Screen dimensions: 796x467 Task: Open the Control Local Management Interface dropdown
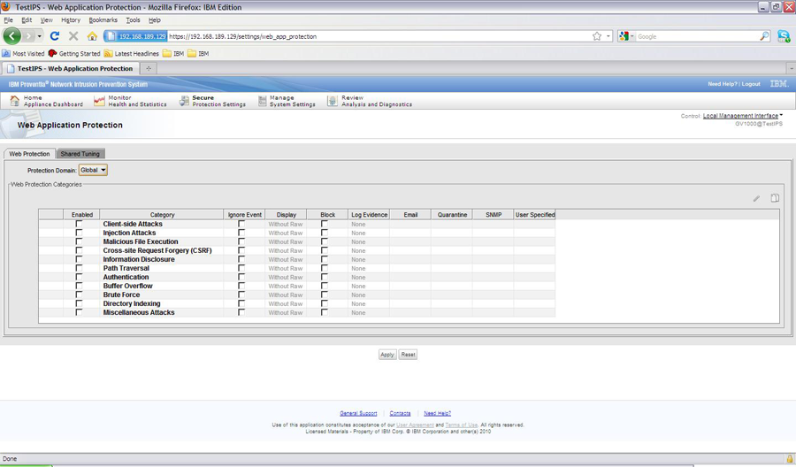pos(742,116)
